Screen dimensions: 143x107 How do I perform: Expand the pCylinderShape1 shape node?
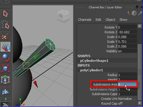tap(94, 61)
